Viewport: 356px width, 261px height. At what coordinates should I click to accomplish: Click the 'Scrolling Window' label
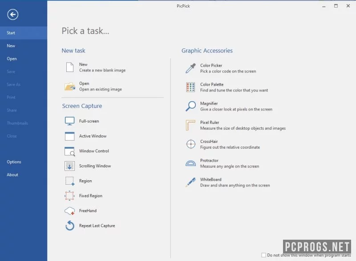[x=95, y=166]
